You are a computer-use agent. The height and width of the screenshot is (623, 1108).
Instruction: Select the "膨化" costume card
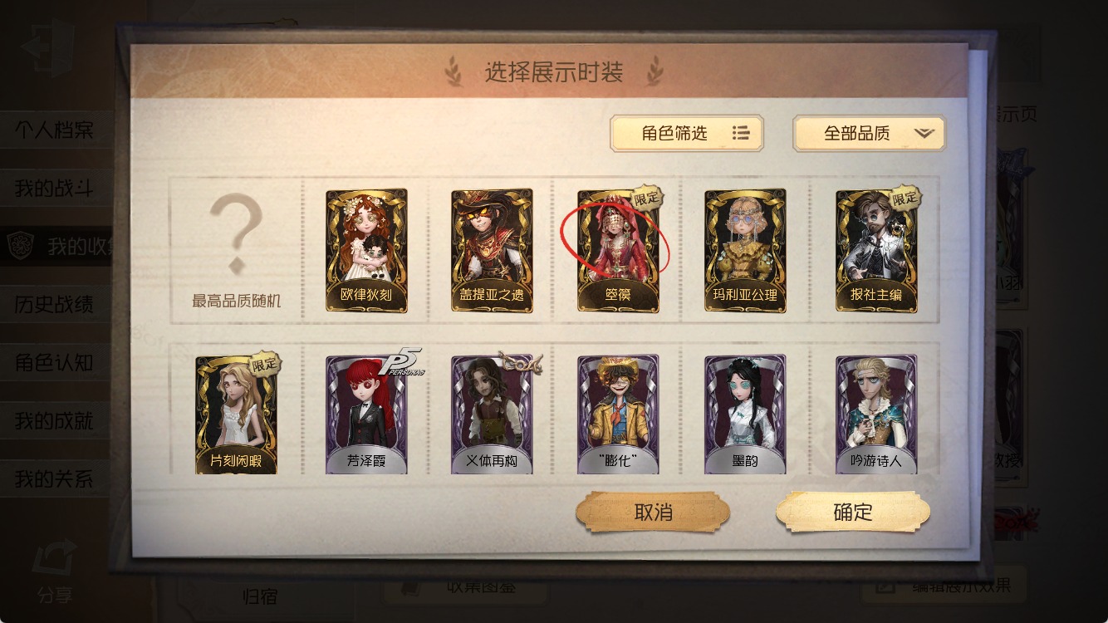click(618, 415)
